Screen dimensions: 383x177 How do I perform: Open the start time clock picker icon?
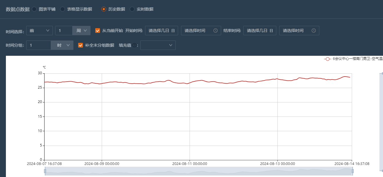coord(215,31)
